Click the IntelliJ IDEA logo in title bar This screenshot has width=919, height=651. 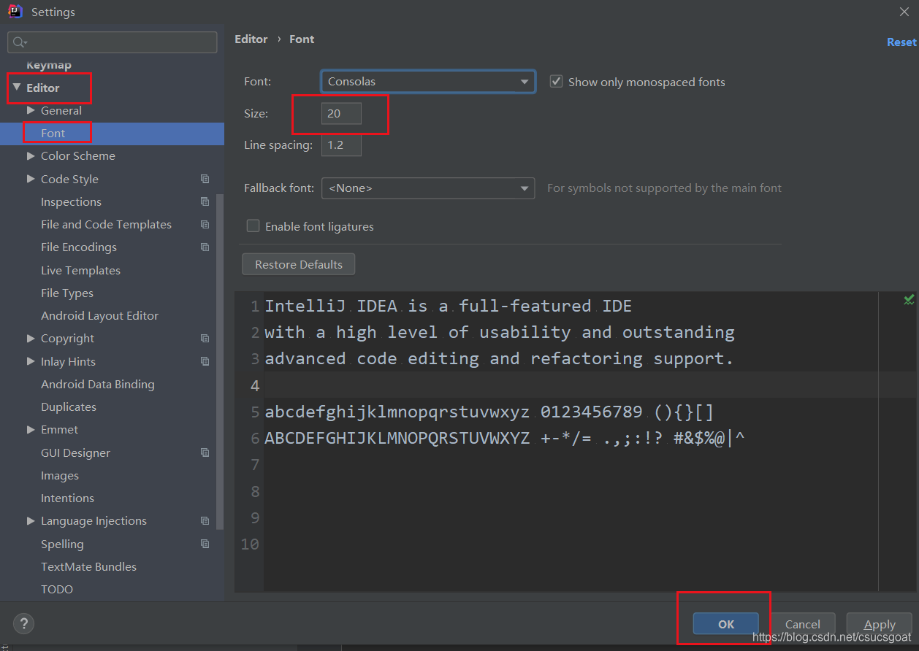click(x=15, y=11)
